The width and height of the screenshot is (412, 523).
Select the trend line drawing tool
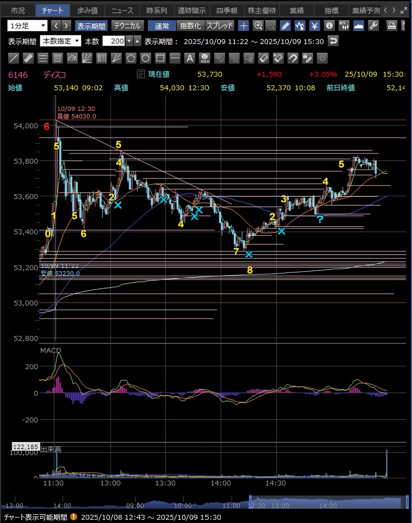pyautogui.click(x=14, y=58)
